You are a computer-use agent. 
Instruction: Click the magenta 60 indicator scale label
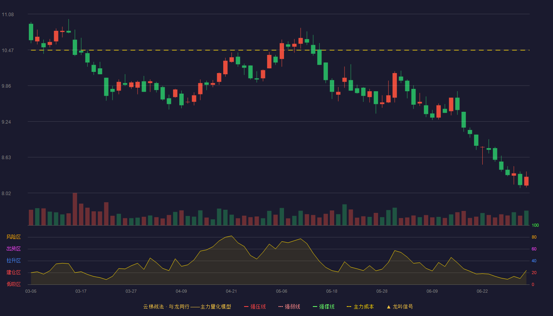click(x=534, y=249)
